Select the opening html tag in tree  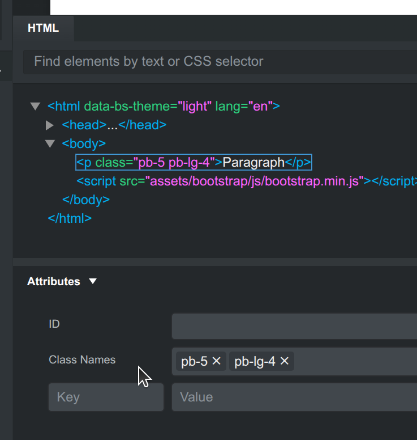[x=164, y=106]
